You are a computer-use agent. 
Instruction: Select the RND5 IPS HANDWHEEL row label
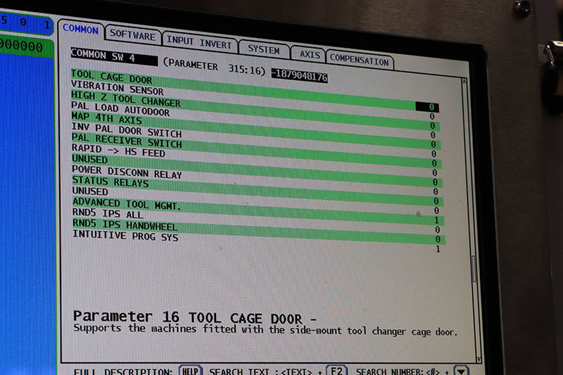click(x=125, y=224)
